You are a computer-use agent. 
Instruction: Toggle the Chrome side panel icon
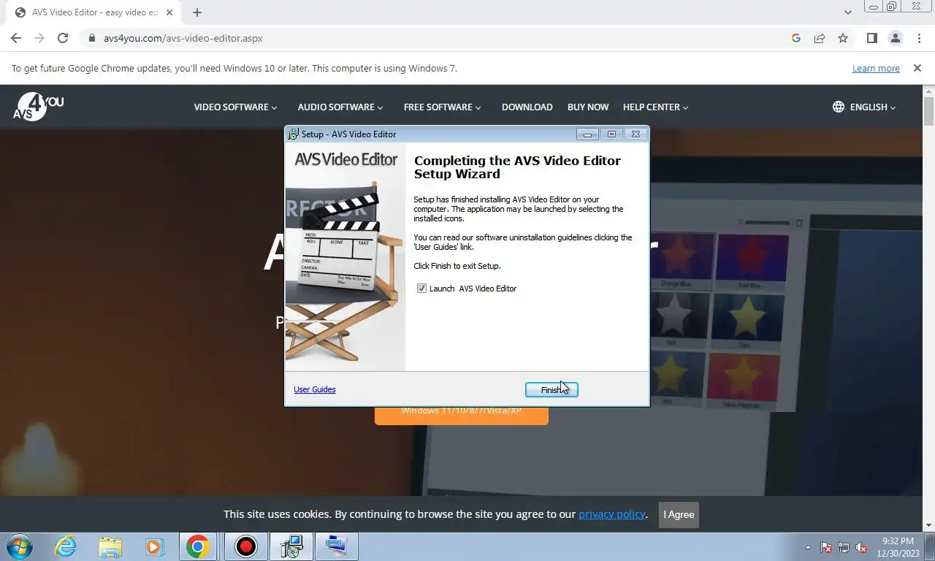pyautogui.click(x=871, y=38)
